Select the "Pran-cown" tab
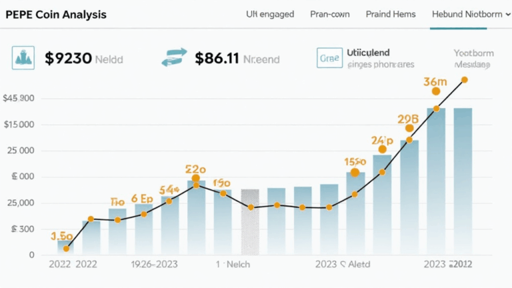Viewport: 512px width, 288px height. coord(330,14)
